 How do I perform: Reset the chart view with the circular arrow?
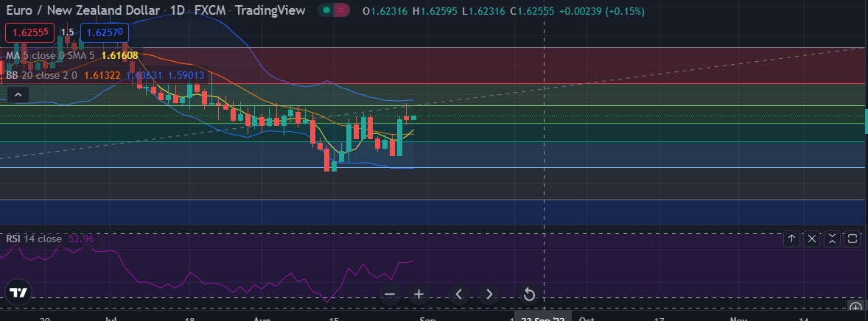529,294
